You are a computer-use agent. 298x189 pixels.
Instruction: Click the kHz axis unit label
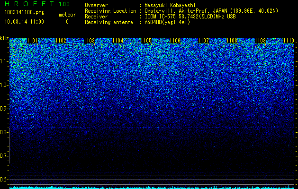pyautogui.click(x=4, y=38)
